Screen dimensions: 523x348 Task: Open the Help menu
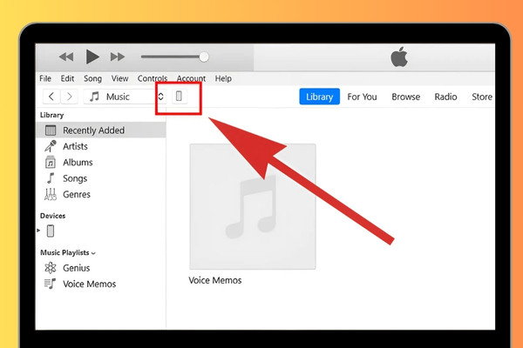click(223, 78)
